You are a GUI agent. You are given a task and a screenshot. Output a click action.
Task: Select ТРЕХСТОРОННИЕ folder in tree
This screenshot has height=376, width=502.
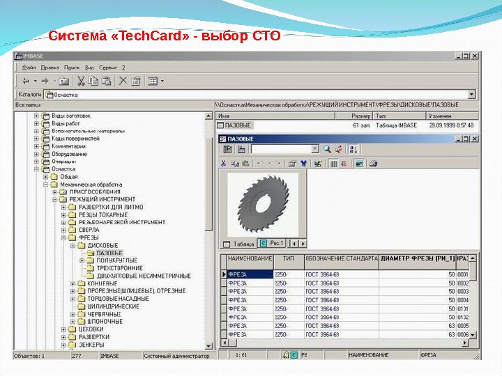[120, 268]
